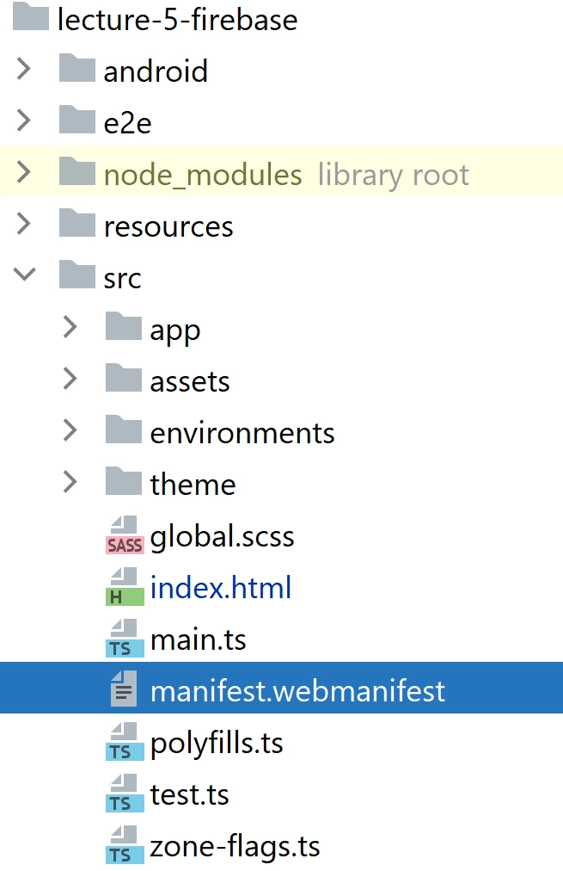Viewport: 563px width, 871px height.
Task: Collapse the src folder
Action: [23, 277]
